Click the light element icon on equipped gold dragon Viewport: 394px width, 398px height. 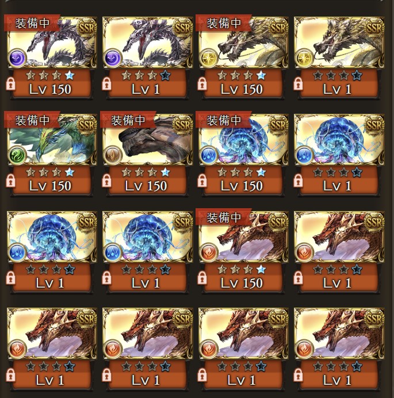pos(209,59)
